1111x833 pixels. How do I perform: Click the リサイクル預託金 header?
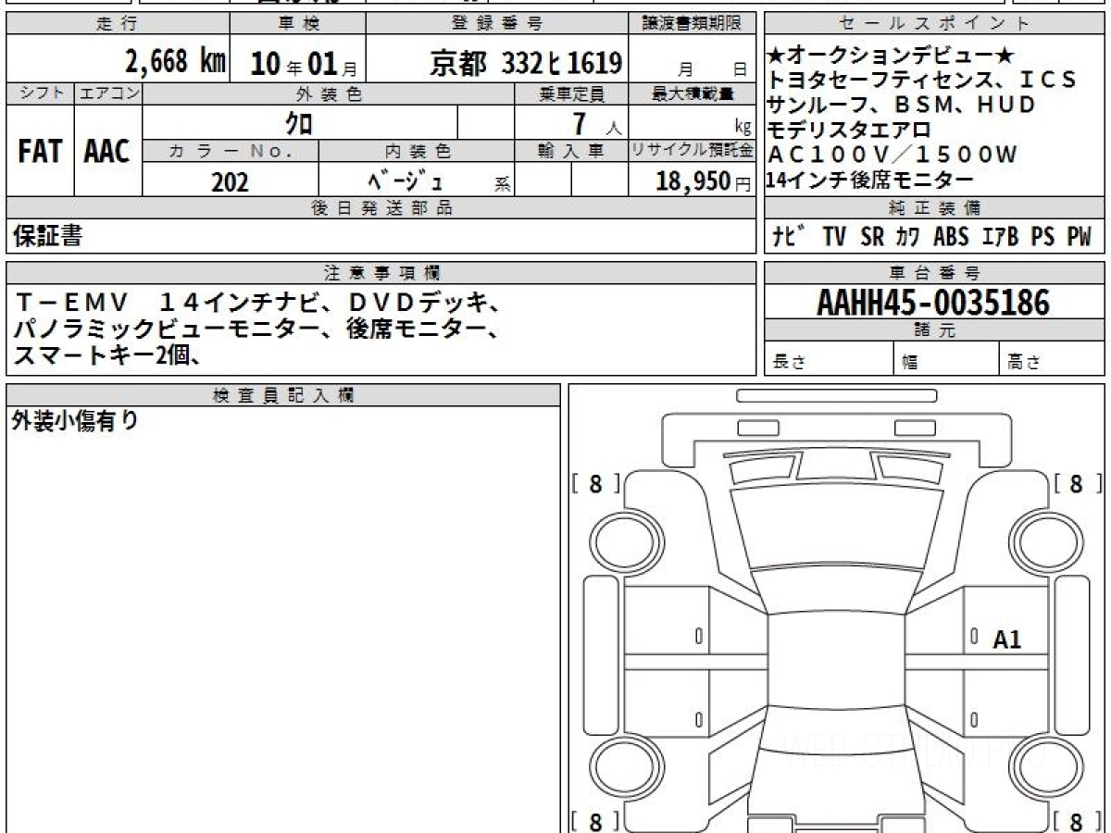693,151
